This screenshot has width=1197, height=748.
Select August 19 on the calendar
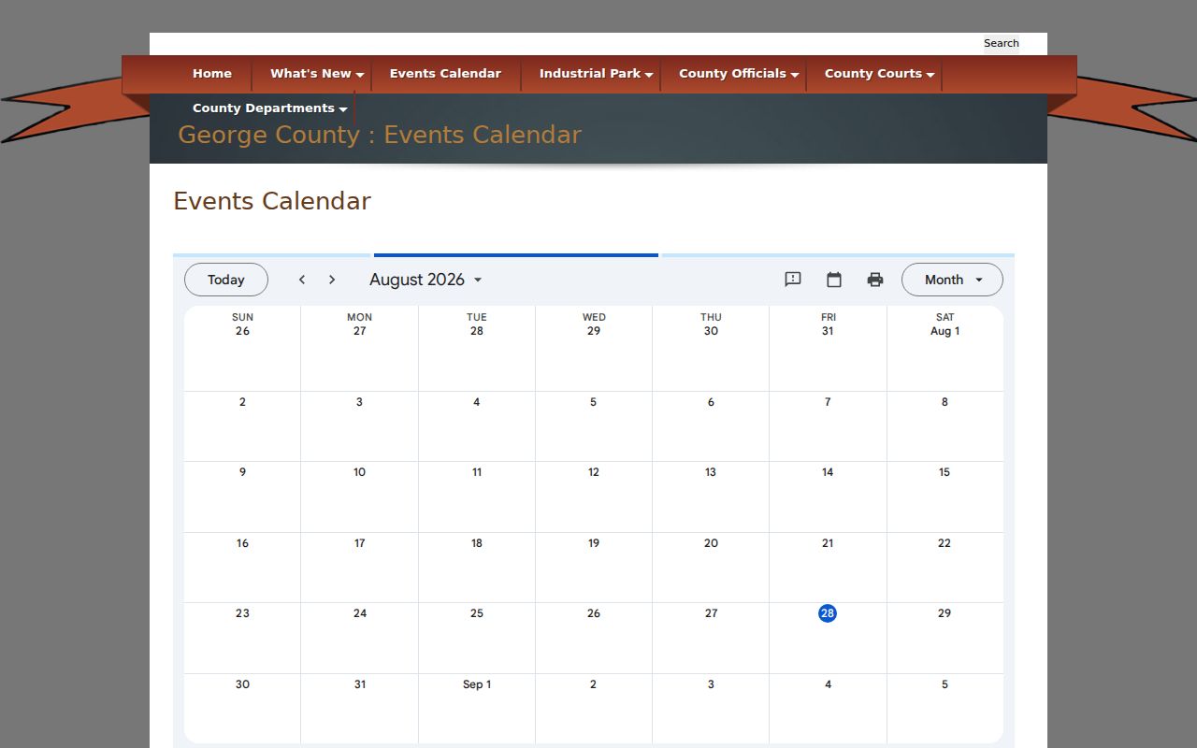pyautogui.click(x=594, y=543)
